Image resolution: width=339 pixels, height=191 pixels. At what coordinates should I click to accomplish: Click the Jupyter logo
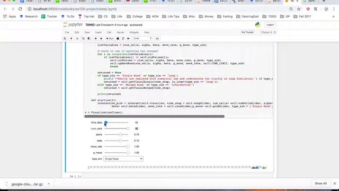[x=73, y=25]
